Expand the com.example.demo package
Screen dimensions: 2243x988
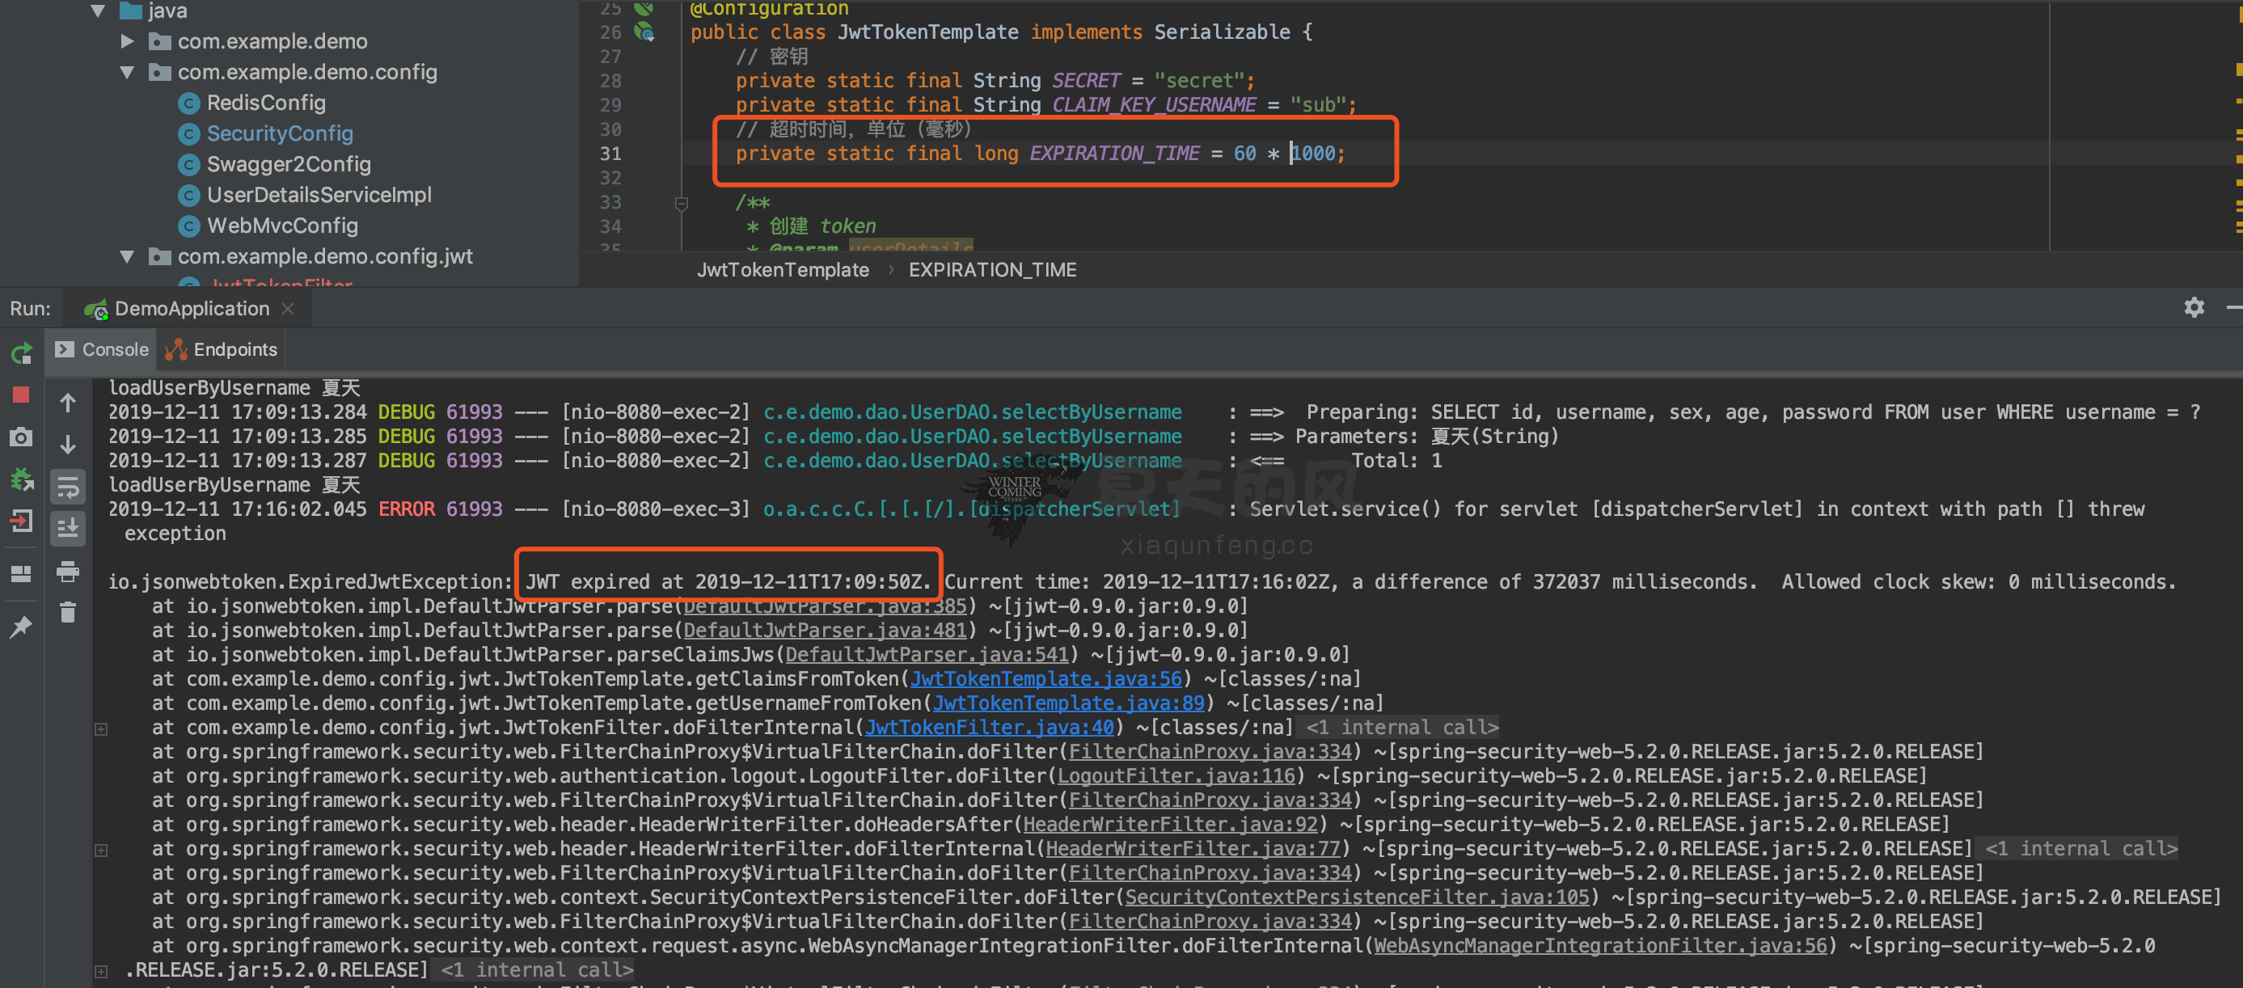coord(127,41)
